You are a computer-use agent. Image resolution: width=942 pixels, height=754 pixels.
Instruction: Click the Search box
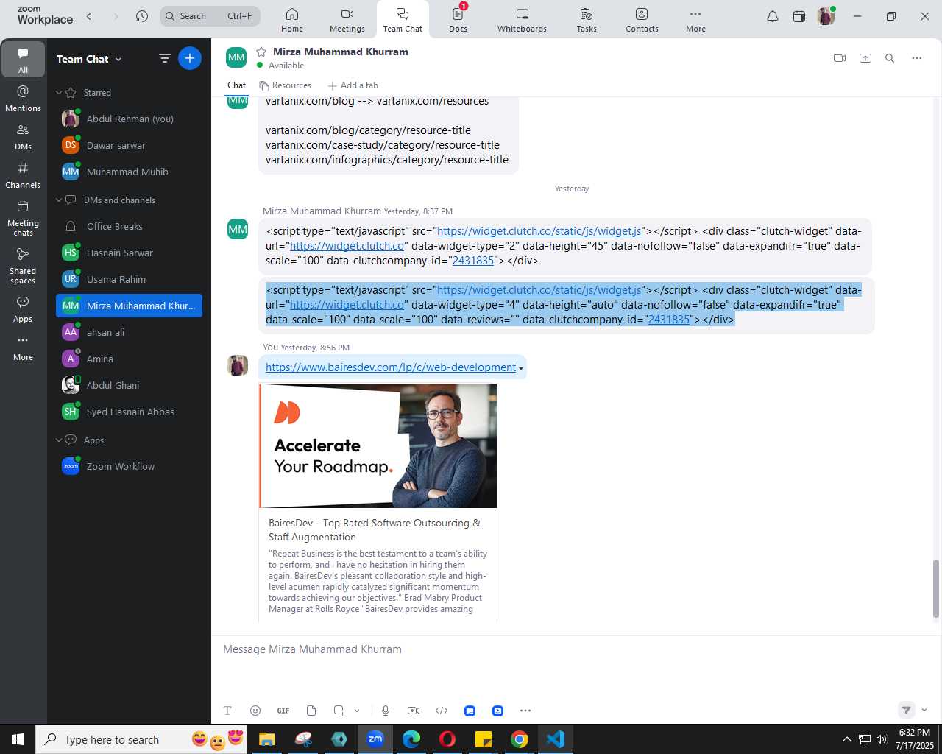210,16
